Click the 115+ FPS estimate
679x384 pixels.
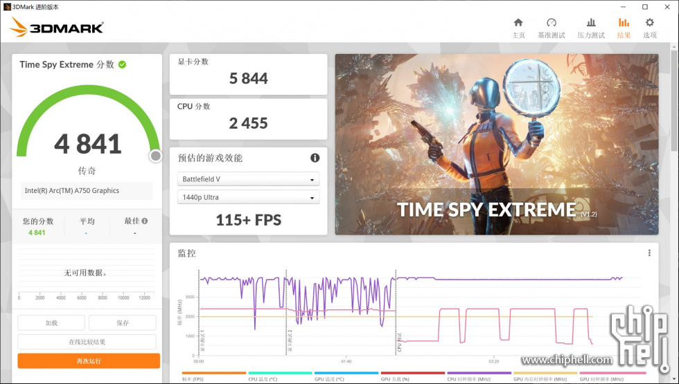pyautogui.click(x=249, y=220)
